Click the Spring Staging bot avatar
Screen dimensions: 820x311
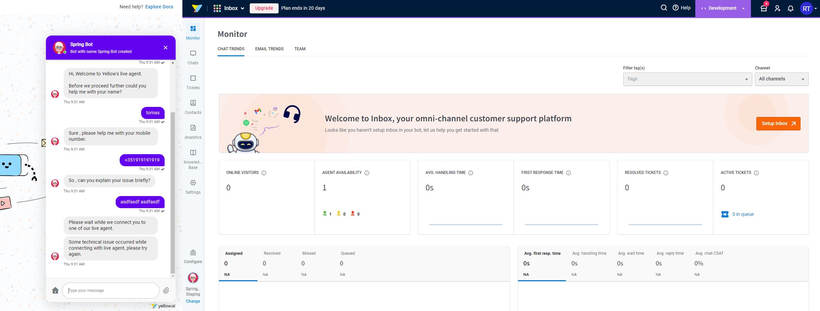coord(193,278)
